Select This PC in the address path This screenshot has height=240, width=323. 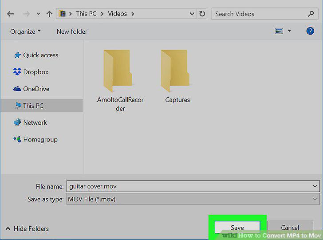[x=86, y=14]
